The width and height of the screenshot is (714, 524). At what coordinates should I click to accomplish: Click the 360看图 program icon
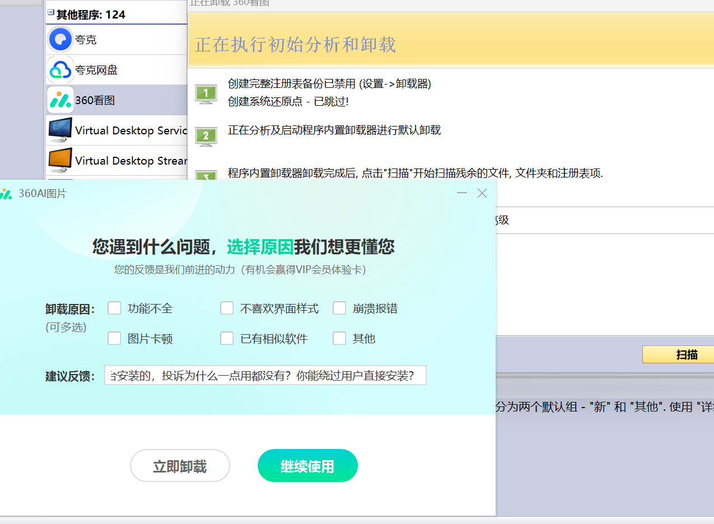[60, 100]
